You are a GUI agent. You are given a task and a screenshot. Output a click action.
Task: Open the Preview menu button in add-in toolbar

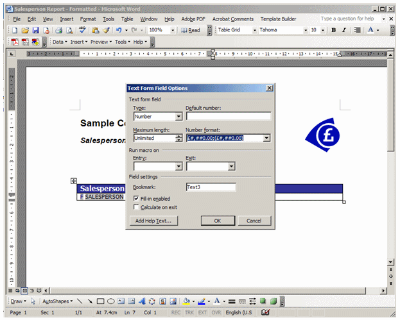[x=101, y=42]
